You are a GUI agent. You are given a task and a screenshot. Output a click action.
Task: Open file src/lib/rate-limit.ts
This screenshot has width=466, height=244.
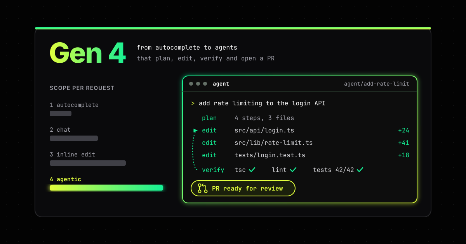[274, 143]
